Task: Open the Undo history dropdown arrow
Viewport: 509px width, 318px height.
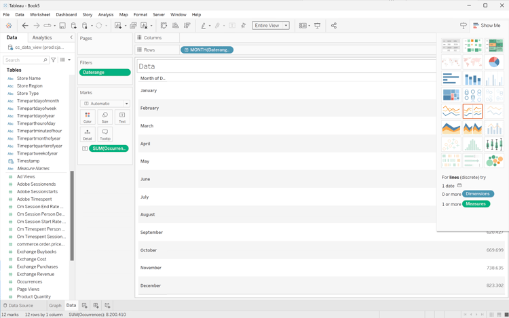Action: [x=55, y=26]
